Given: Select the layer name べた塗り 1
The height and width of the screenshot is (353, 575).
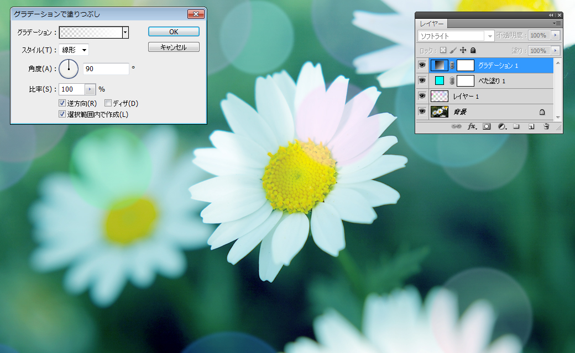Looking at the screenshot, I should pyautogui.click(x=492, y=81).
